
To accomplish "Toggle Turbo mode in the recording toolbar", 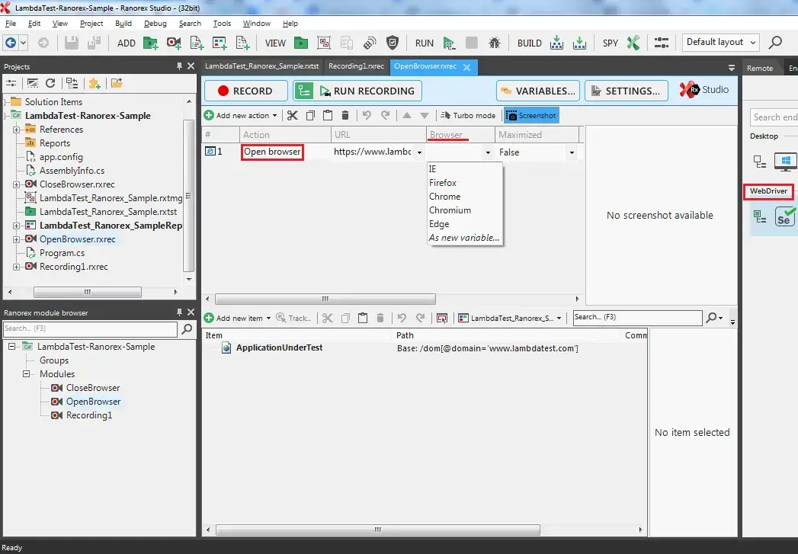I will point(467,115).
